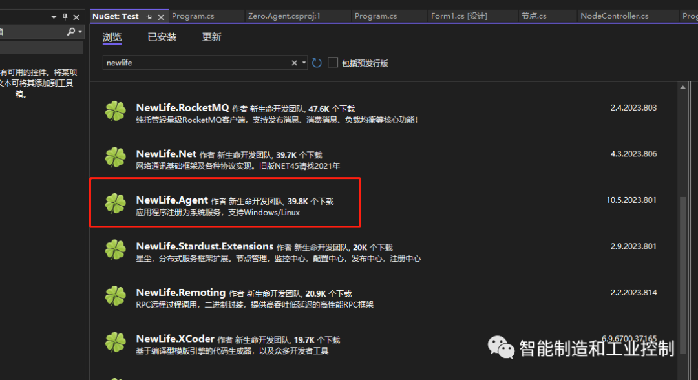
Task: Switch to the 已安装 (Installed) tab
Action: 162,37
